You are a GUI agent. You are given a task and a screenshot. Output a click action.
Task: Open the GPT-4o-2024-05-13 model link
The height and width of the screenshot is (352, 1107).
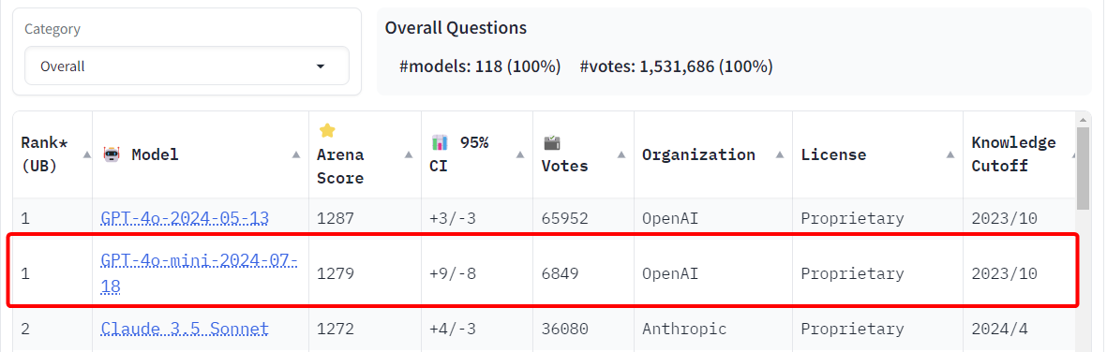tap(185, 218)
